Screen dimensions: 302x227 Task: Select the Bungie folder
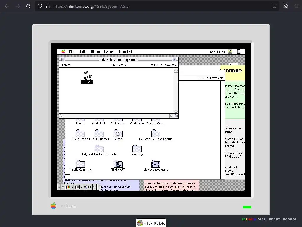[80, 121]
